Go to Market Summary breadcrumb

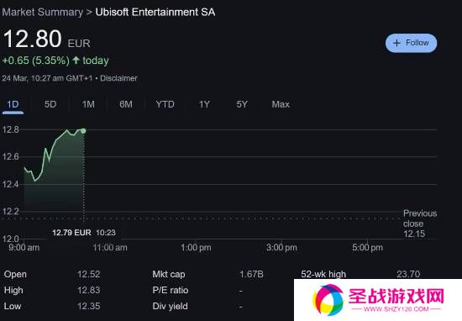click(x=43, y=13)
